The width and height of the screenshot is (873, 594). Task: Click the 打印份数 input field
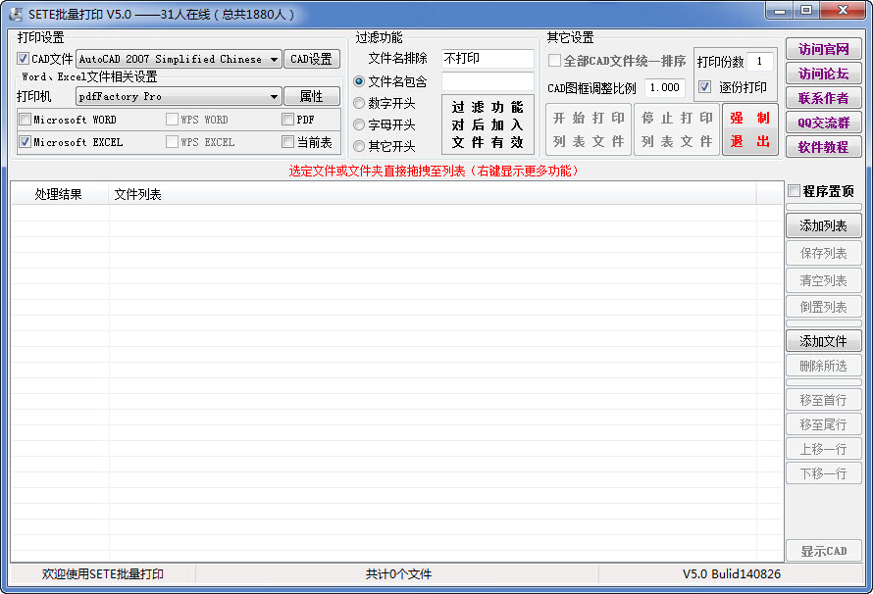point(759,61)
